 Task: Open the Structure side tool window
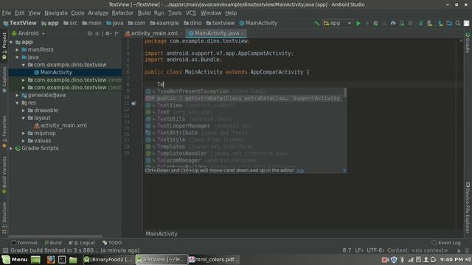click(x=4, y=218)
